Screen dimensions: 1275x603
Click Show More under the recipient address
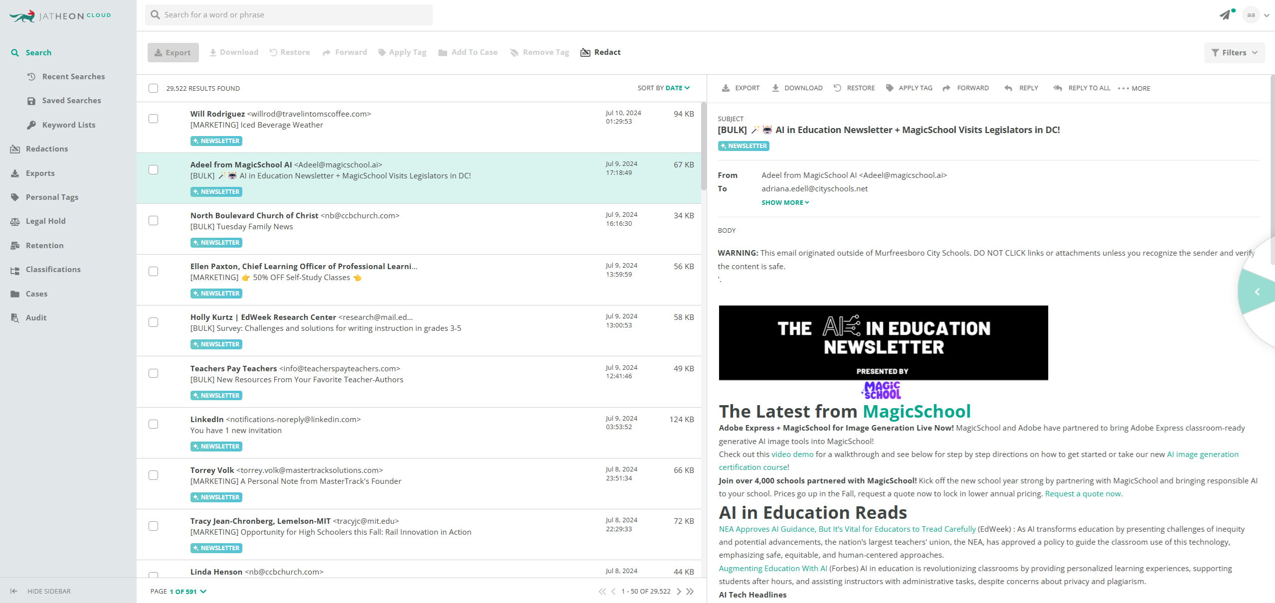click(785, 203)
